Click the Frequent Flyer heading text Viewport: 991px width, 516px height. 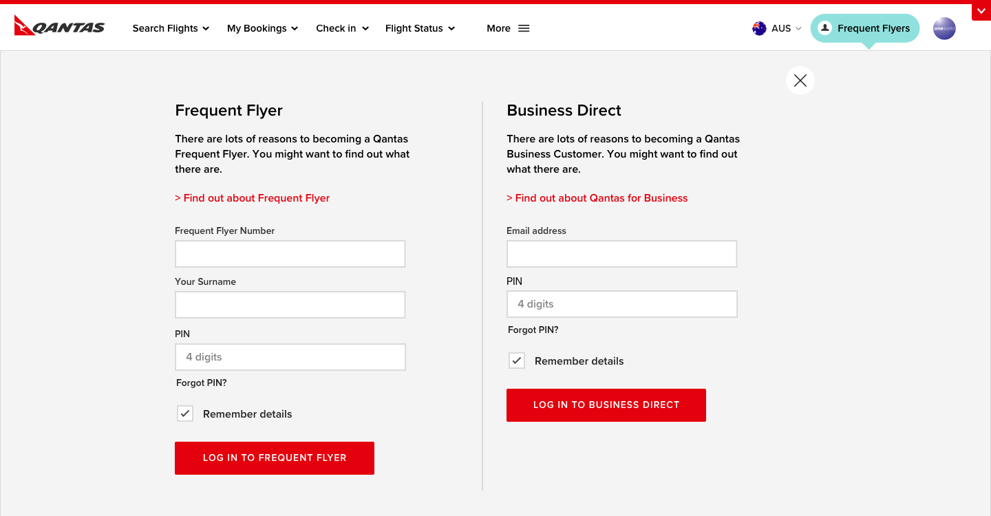click(229, 111)
